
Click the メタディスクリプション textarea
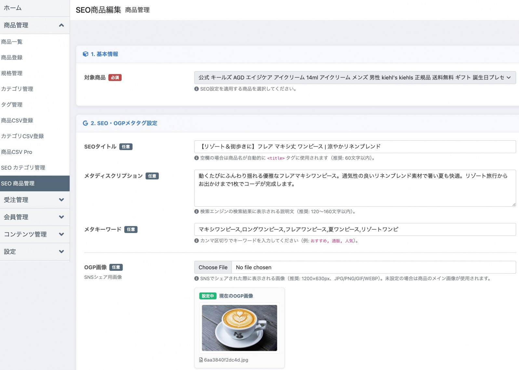pyautogui.click(x=355, y=188)
